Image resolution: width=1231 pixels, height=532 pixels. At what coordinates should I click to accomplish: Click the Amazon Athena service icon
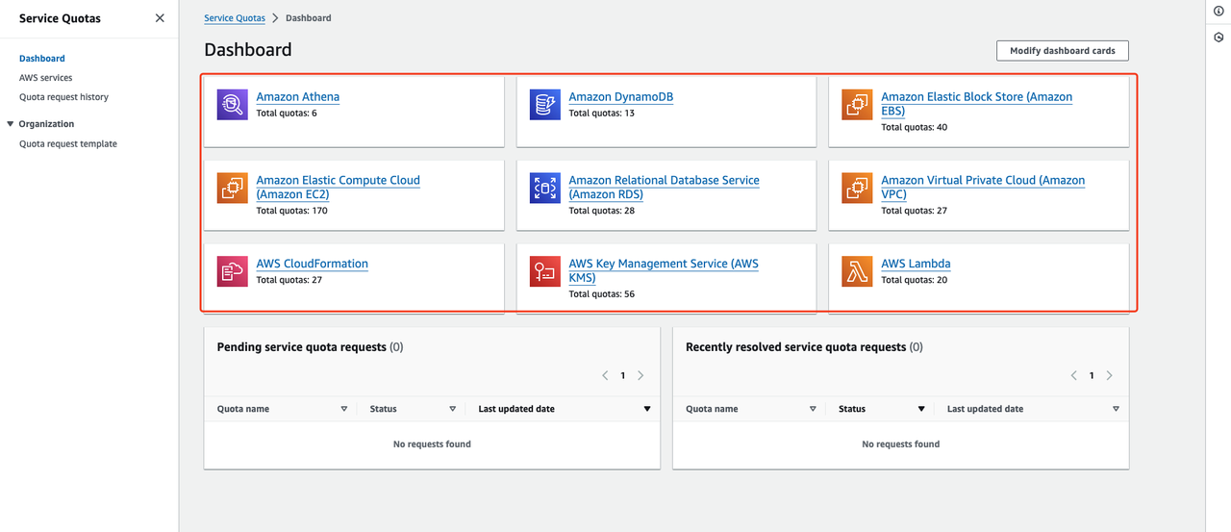233,105
